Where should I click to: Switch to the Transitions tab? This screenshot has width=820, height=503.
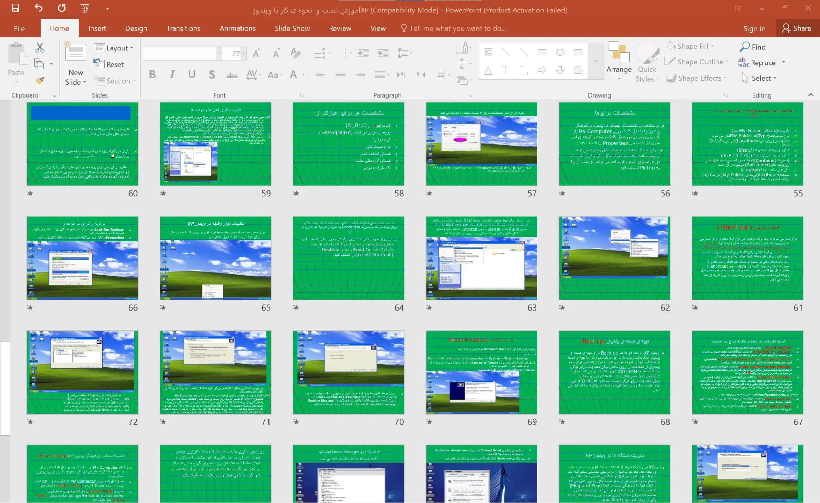[x=183, y=28]
